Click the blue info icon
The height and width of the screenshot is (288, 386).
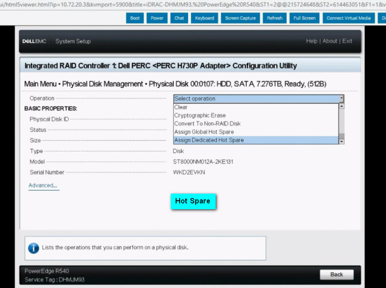(x=33, y=248)
